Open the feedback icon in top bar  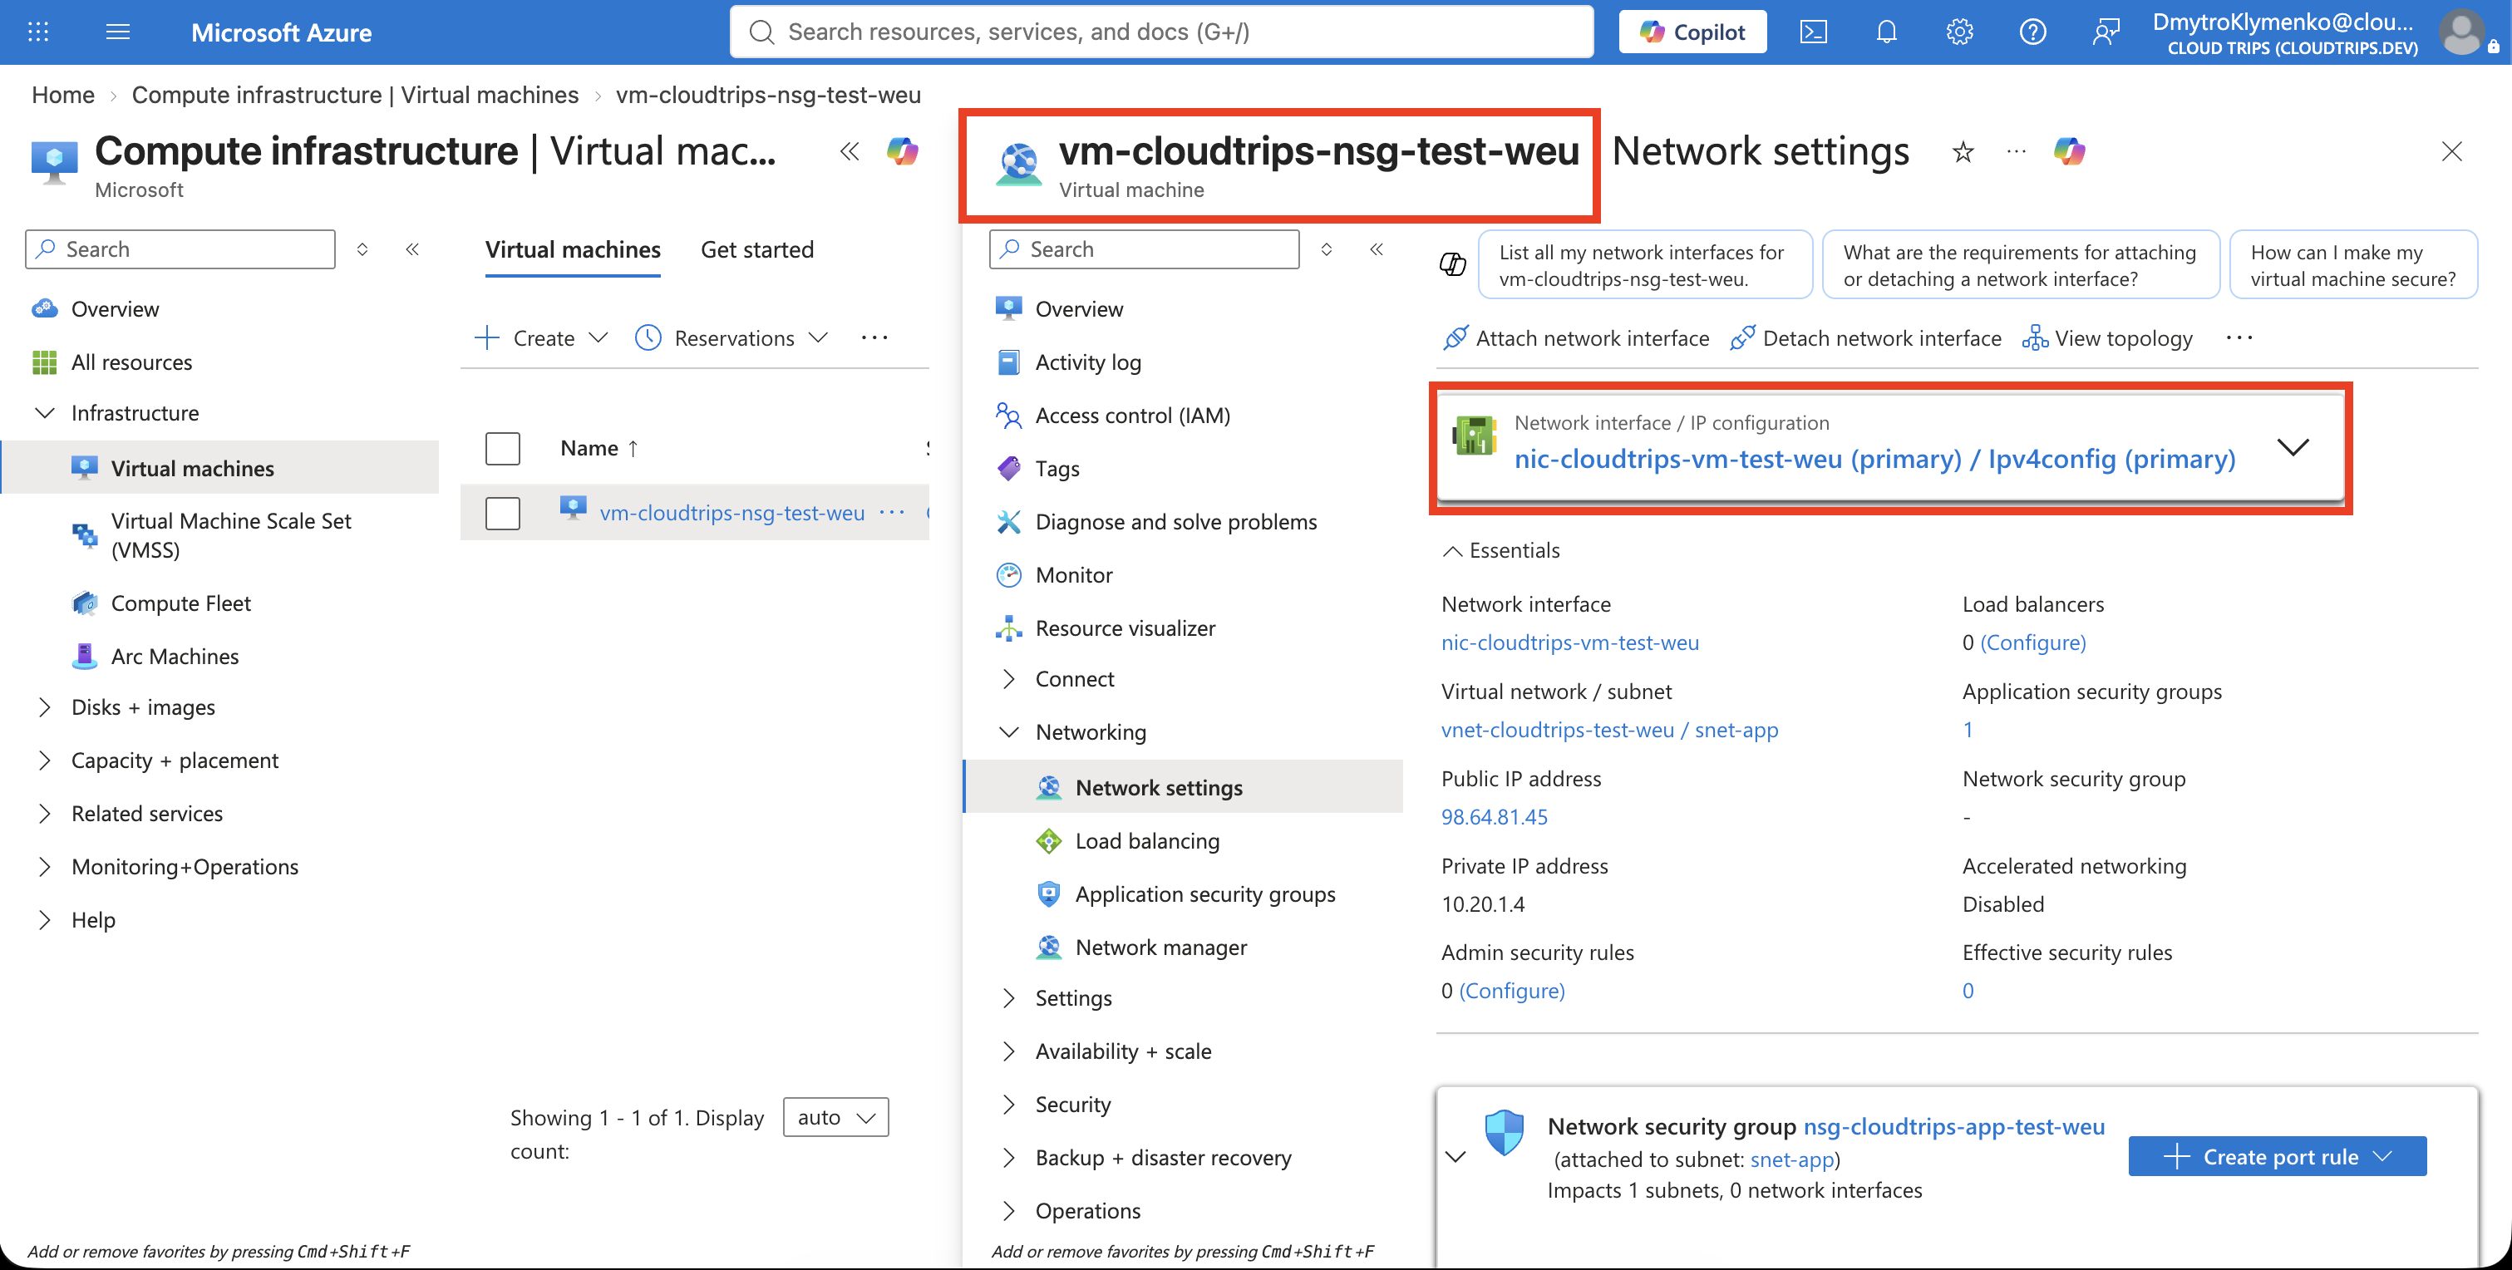point(2106,32)
